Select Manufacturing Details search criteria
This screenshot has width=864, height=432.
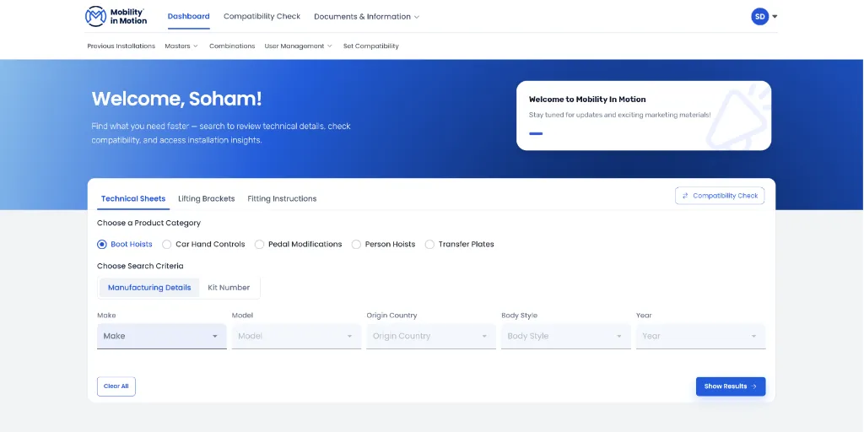[x=149, y=288]
